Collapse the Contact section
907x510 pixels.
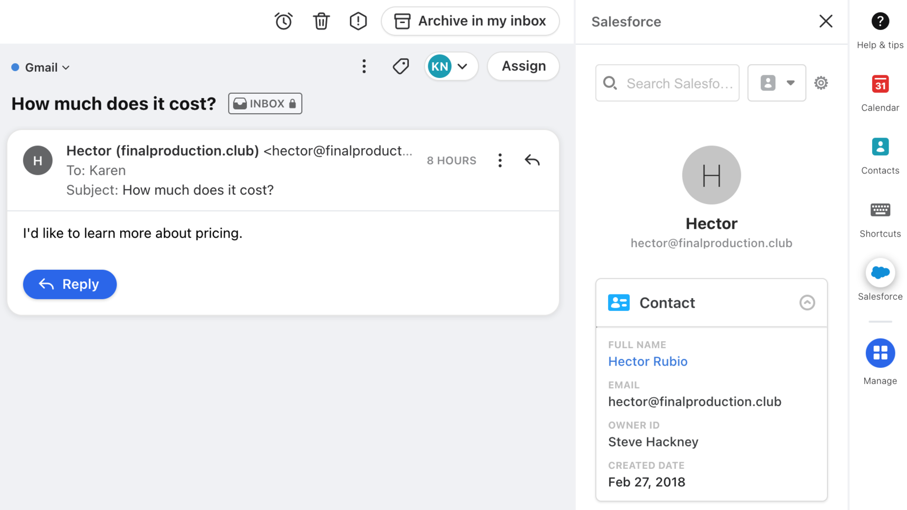[x=807, y=303]
